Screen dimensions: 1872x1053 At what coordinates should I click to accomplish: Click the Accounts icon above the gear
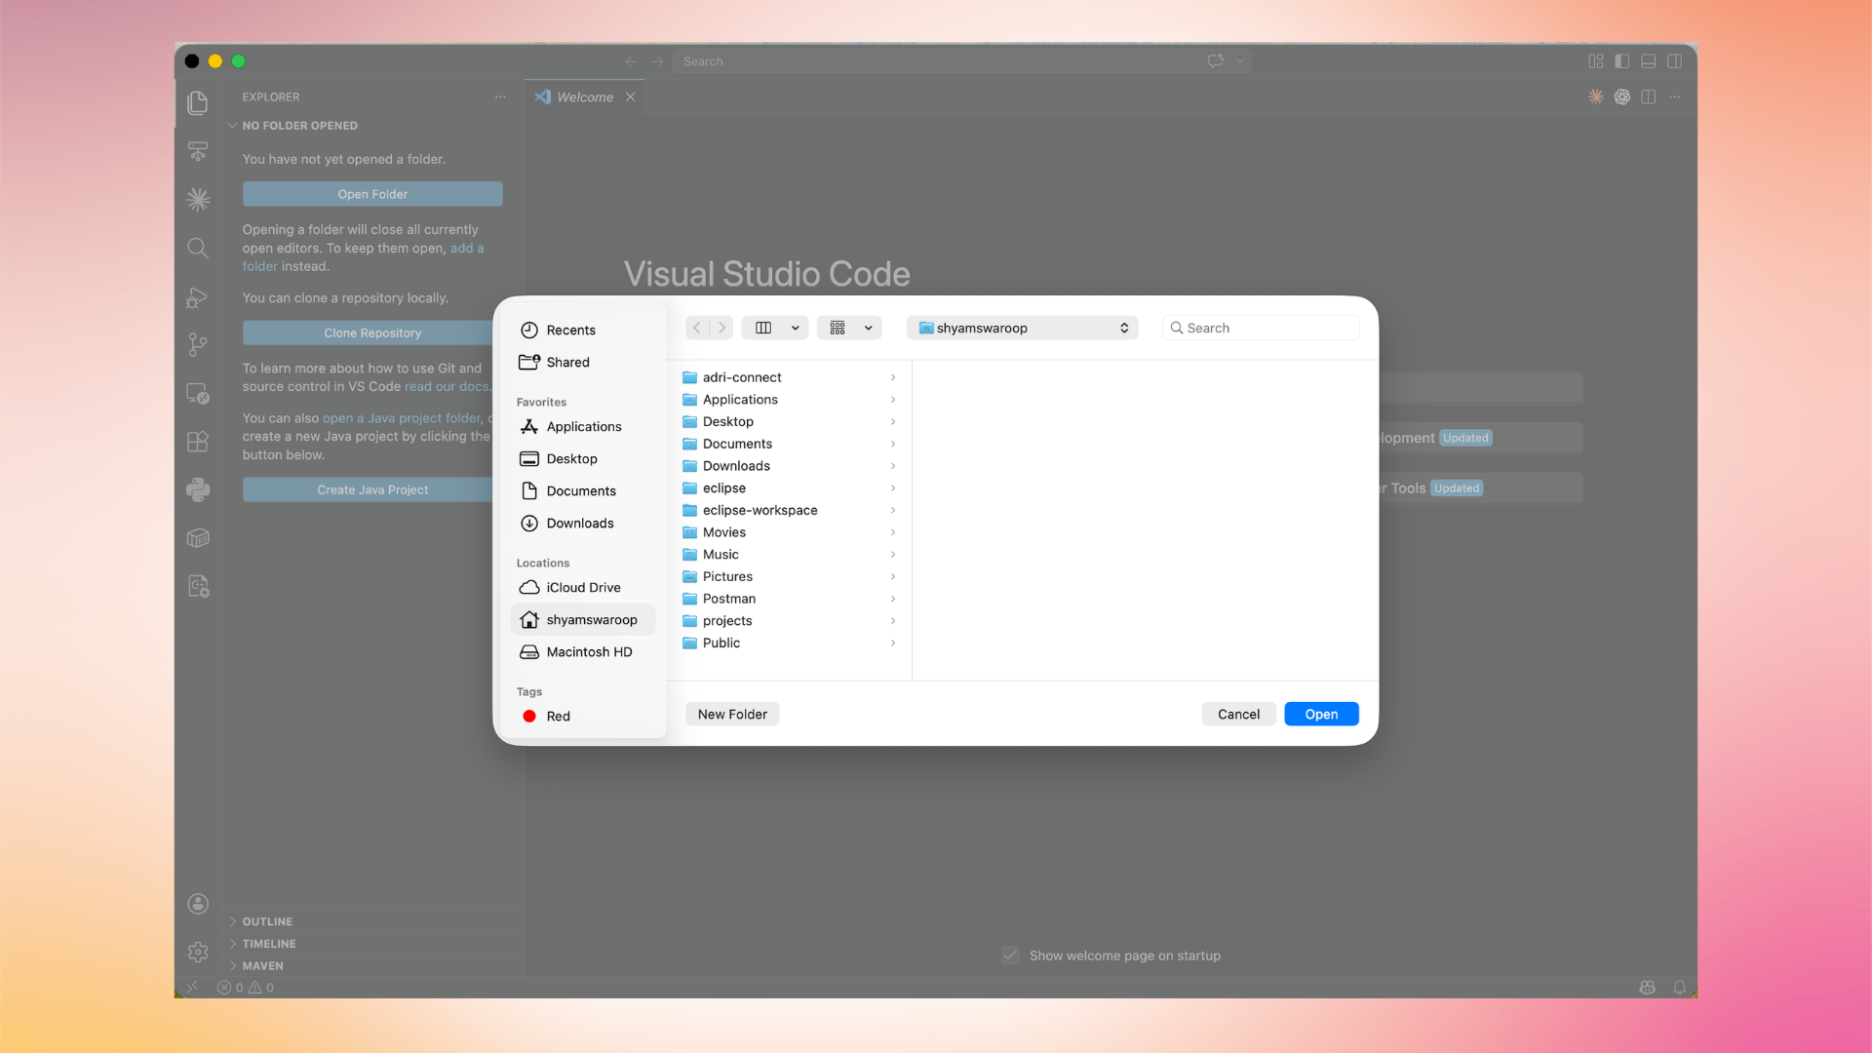pyautogui.click(x=198, y=904)
